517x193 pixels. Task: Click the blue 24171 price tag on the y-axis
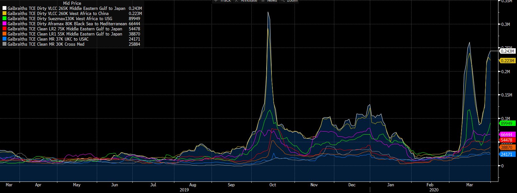coord(507,154)
